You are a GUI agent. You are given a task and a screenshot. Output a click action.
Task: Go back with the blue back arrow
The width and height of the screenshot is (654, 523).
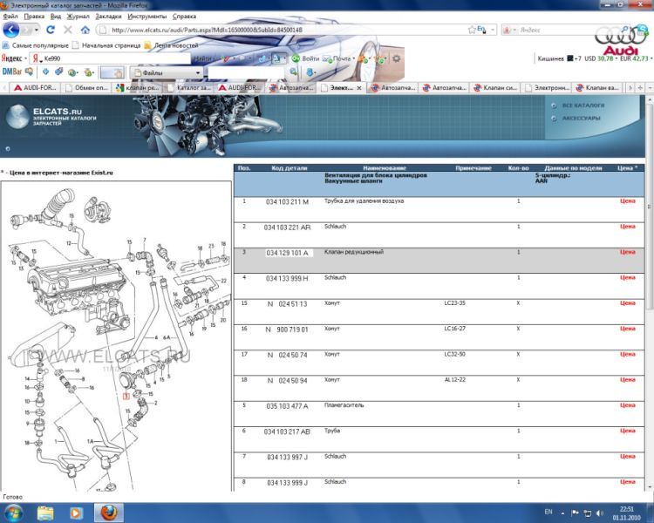click(x=11, y=30)
